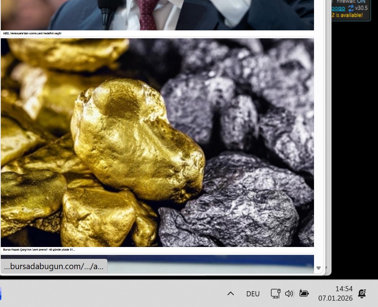Open the clock and date calendar flyout
378x307 pixels.
tap(335, 294)
